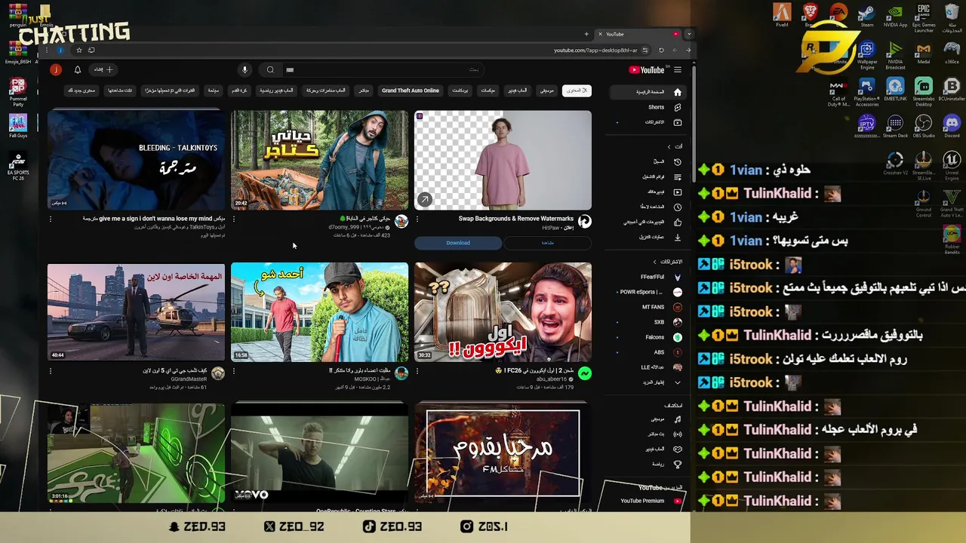Image resolution: width=966 pixels, height=543 pixels.
Task: Select the Music filter chip
Action: [x=547, y=90]
